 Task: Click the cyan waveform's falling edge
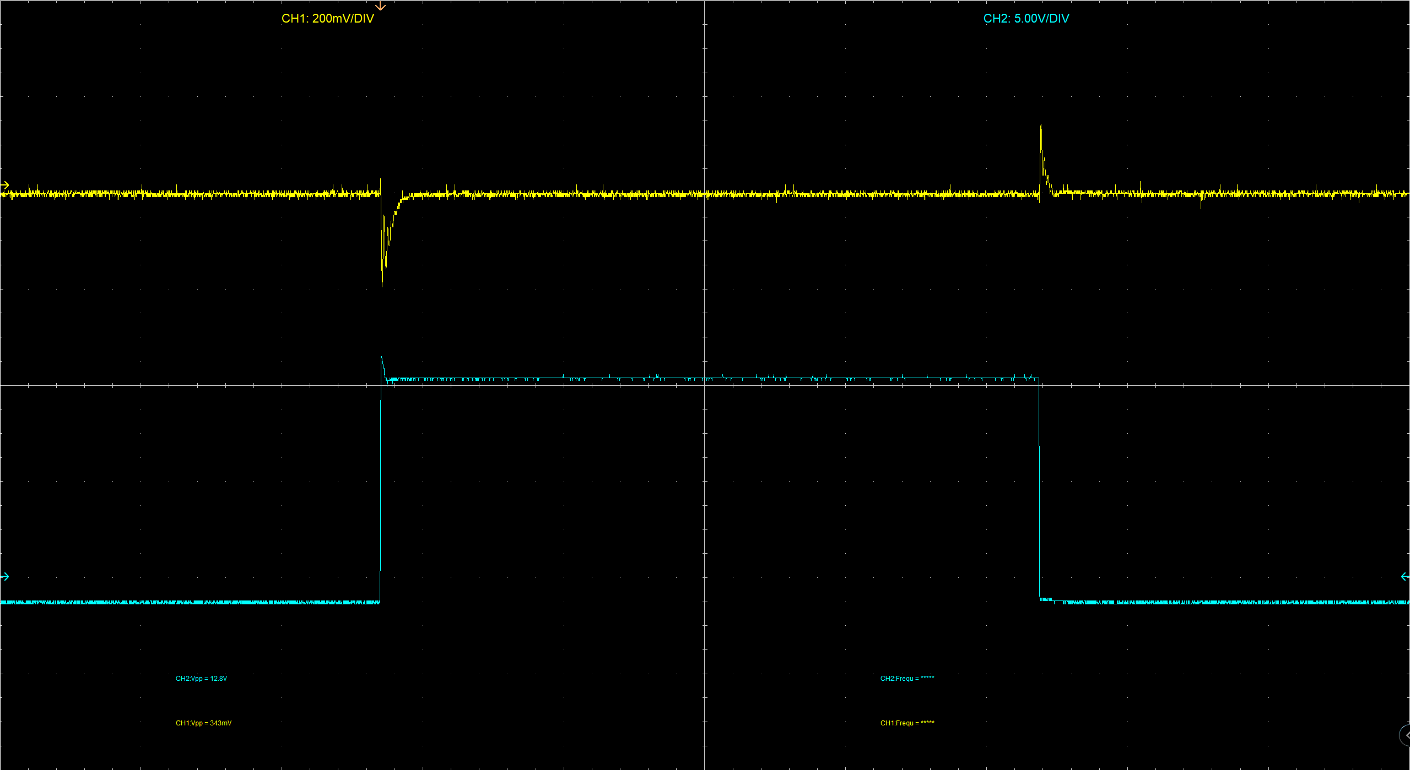(1040, 495)
